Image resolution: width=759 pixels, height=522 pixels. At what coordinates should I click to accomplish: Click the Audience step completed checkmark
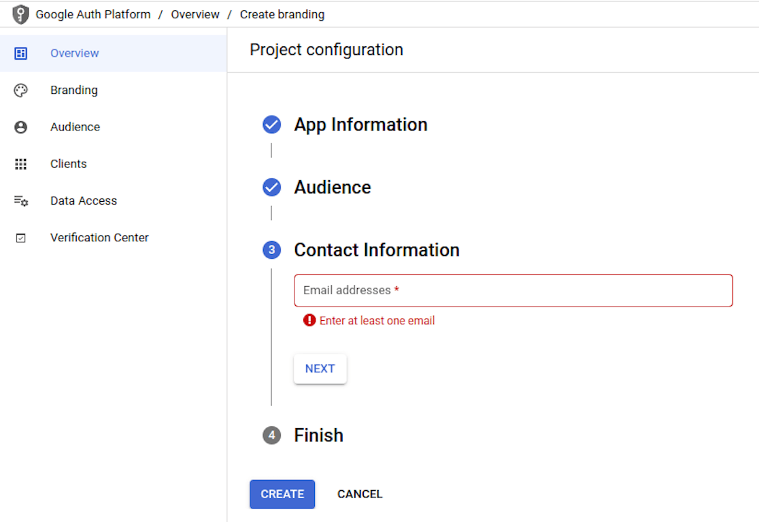[x=271, y=188]
